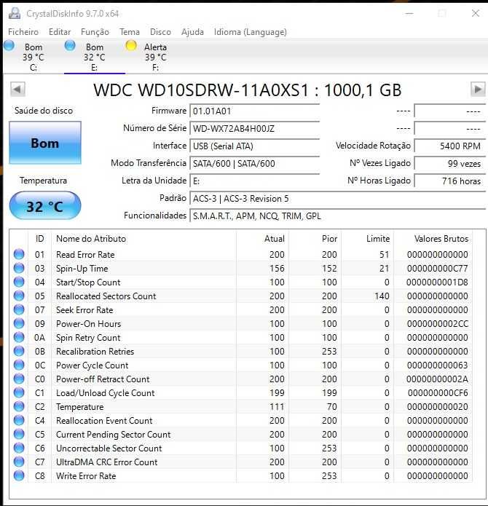Click the Bom health status button
Screen dimensions: 488x506
(x=45, y=143)
